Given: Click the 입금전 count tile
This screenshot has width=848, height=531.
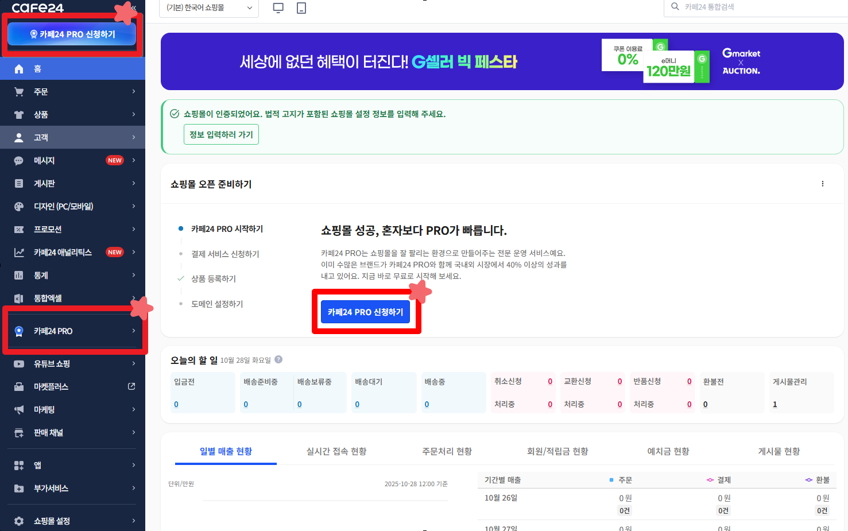Looking at the screenshot, I should 203,393.
